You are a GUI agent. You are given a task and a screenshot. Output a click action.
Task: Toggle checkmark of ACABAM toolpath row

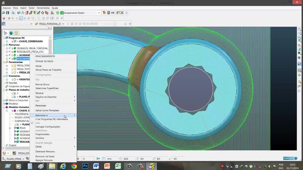(10, 55)
